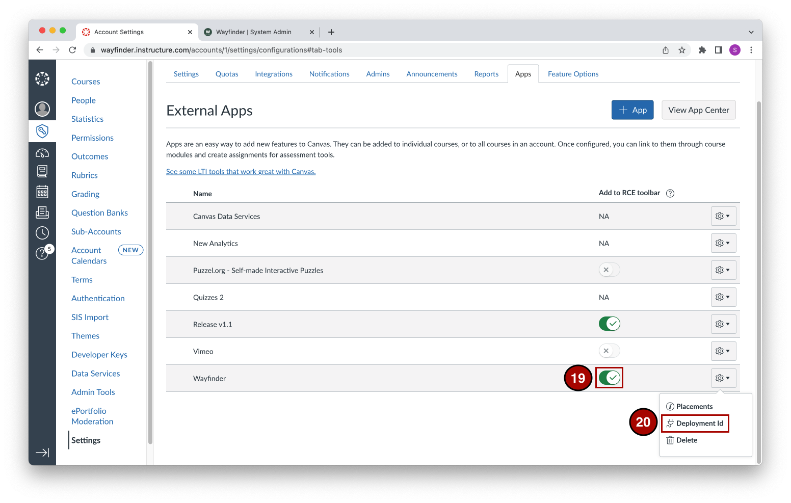This screenshot has width=791, height=503.
Task: Go to Themes in account menu
Action: point(85,336)
